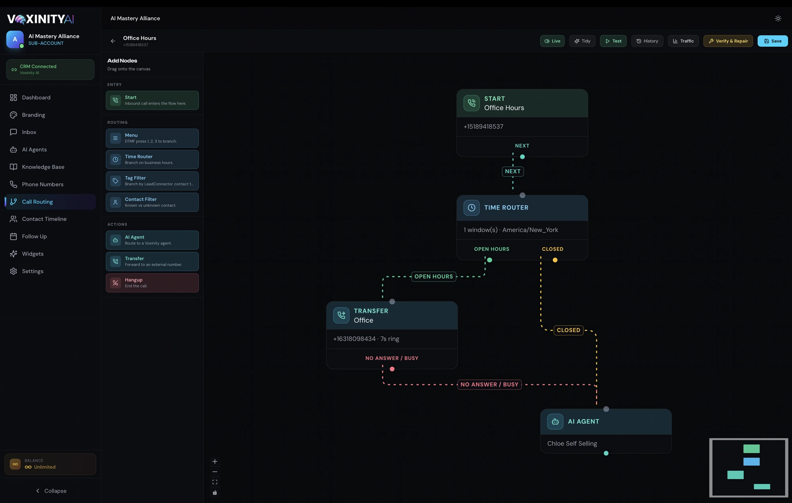Open Contact Timeline page
792x503 pixels.
[50, 219]
